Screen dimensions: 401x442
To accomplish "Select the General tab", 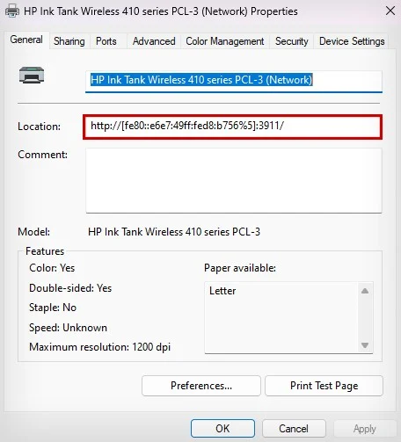I will [26, 40].
